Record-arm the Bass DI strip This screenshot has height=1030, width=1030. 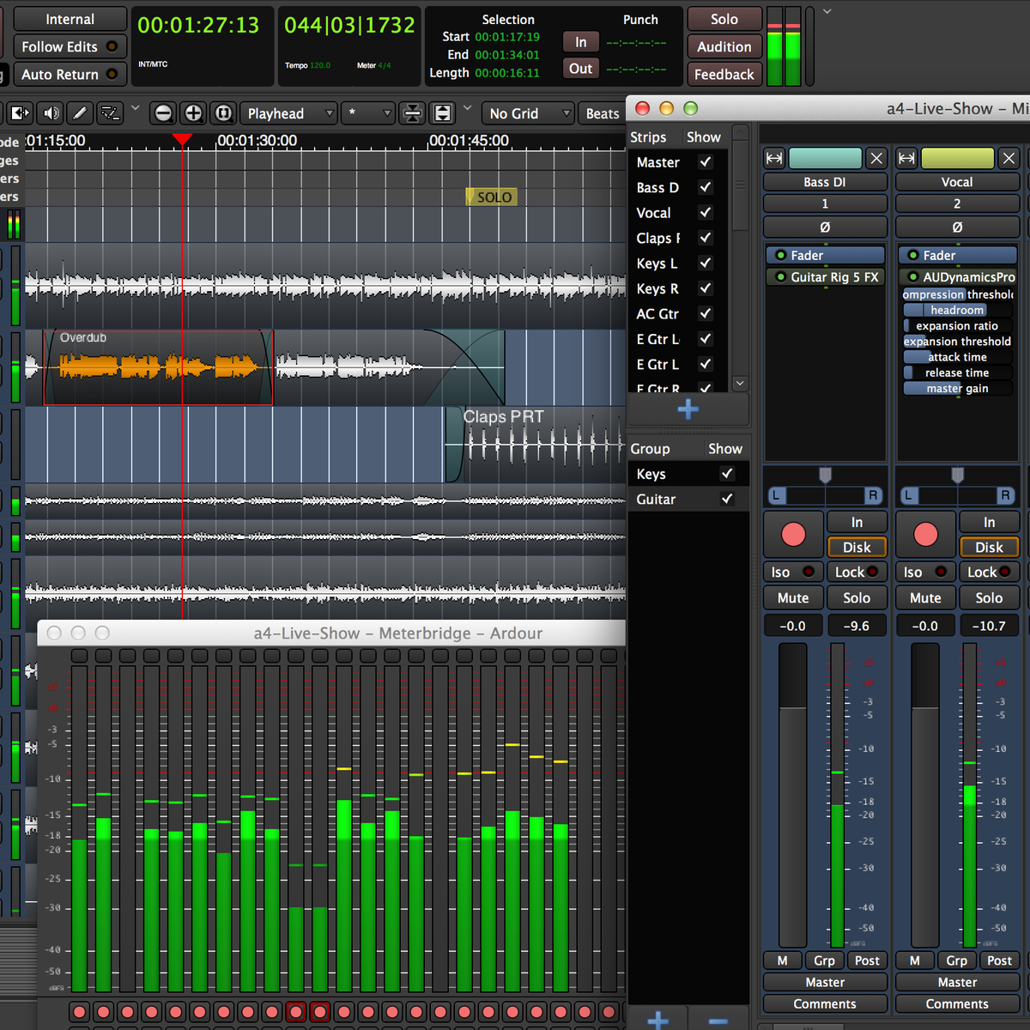pyautogui.click(x=792, y=534)
